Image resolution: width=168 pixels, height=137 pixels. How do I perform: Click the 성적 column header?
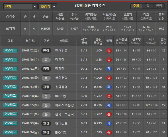109,41
